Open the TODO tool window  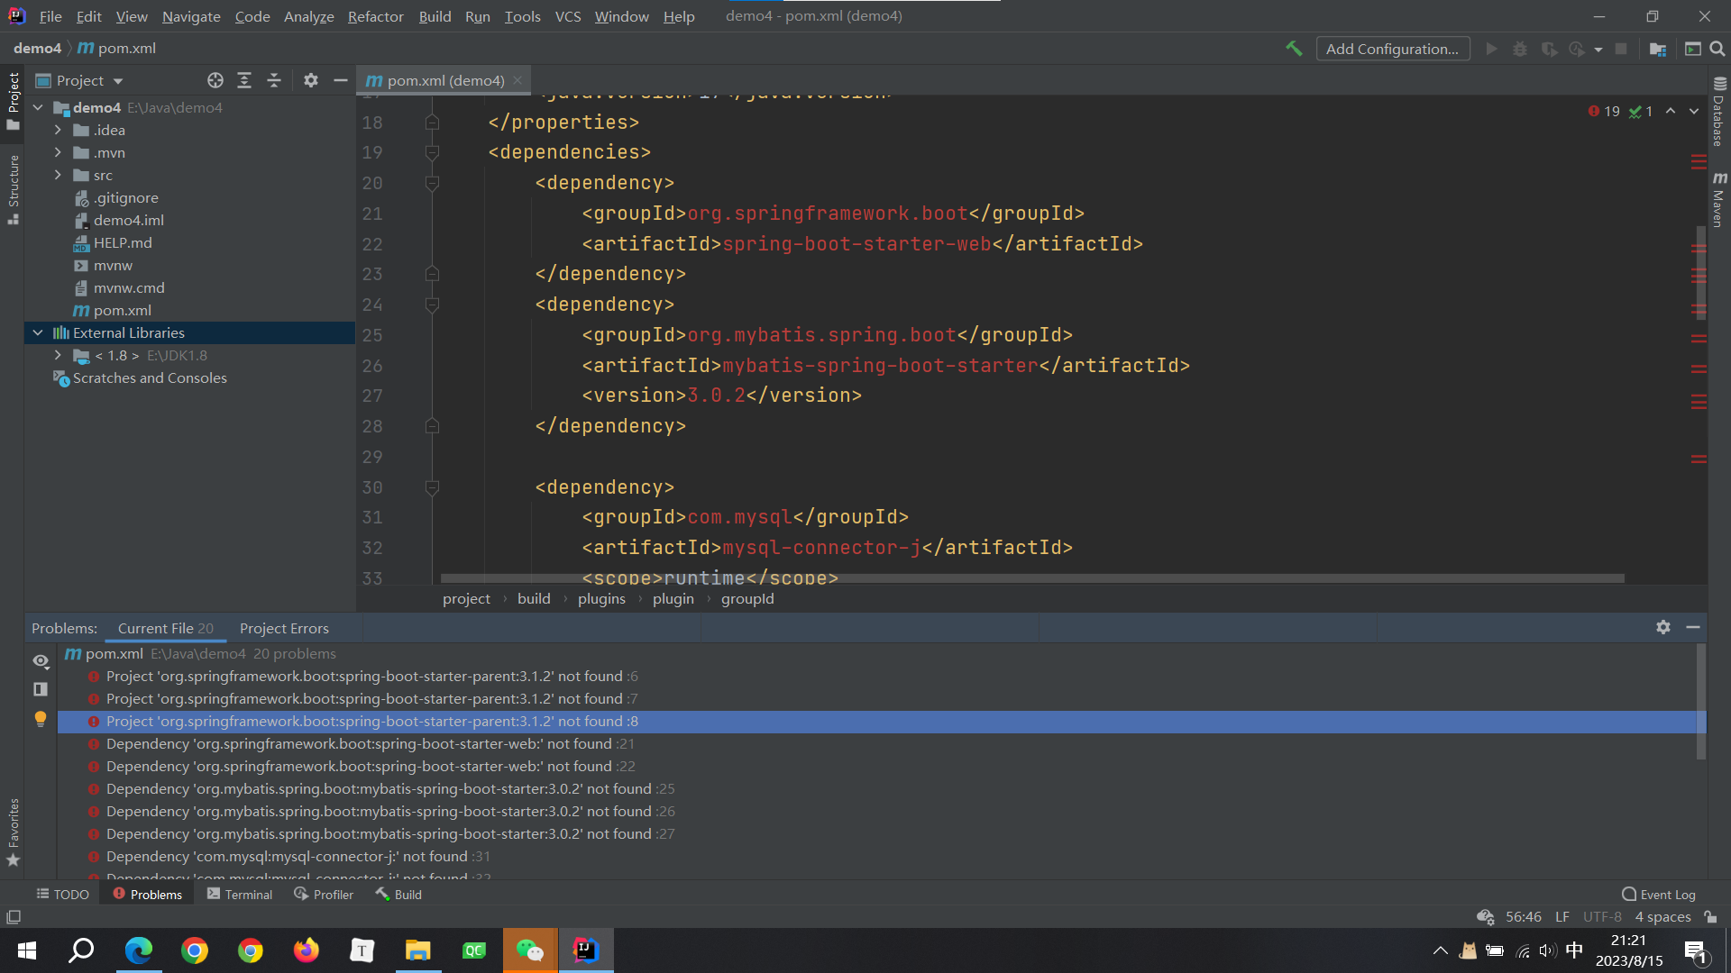pyautogui.click(x=62, y=895)
